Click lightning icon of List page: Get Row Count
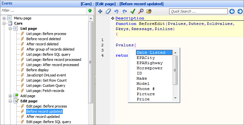Screen dimensions: 244x125 click(x=22, y=80)
